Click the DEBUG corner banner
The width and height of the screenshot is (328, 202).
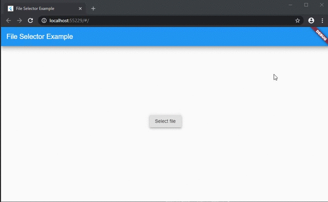tap(321, 35)
